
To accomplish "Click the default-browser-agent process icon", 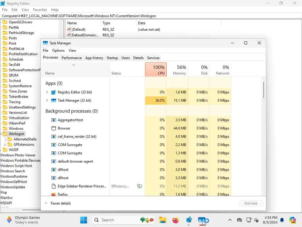I will pyautogui.click(x=54, y=161).
